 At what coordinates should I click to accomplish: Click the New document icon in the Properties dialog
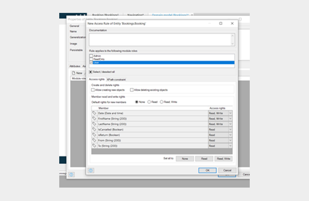point(74,73)
